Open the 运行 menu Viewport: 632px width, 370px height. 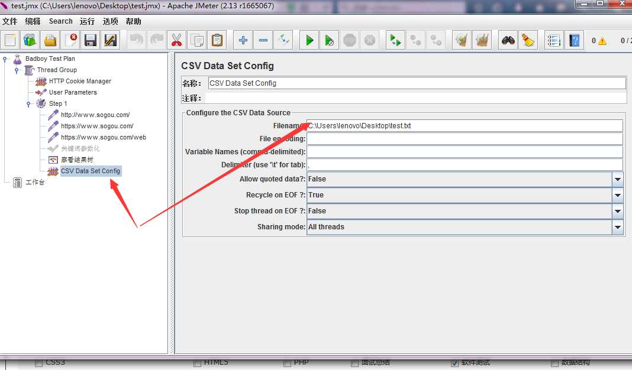tap(87, 21)
